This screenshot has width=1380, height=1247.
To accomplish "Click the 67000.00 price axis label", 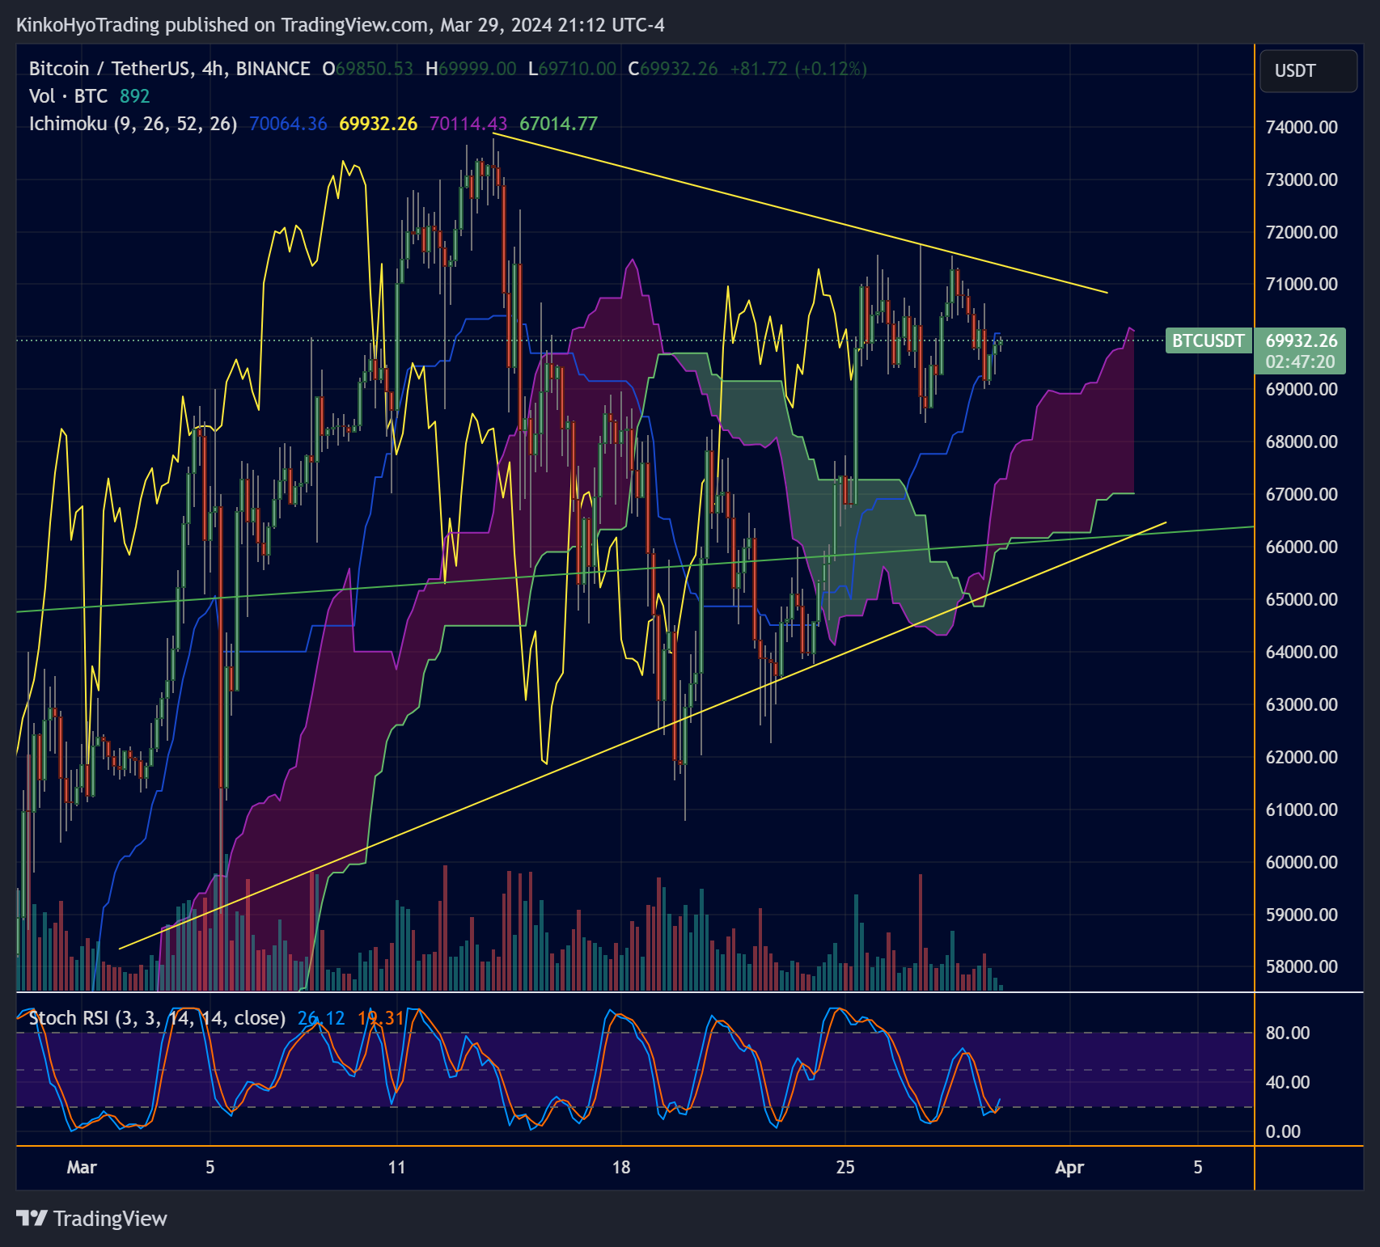I will 1302,494.
